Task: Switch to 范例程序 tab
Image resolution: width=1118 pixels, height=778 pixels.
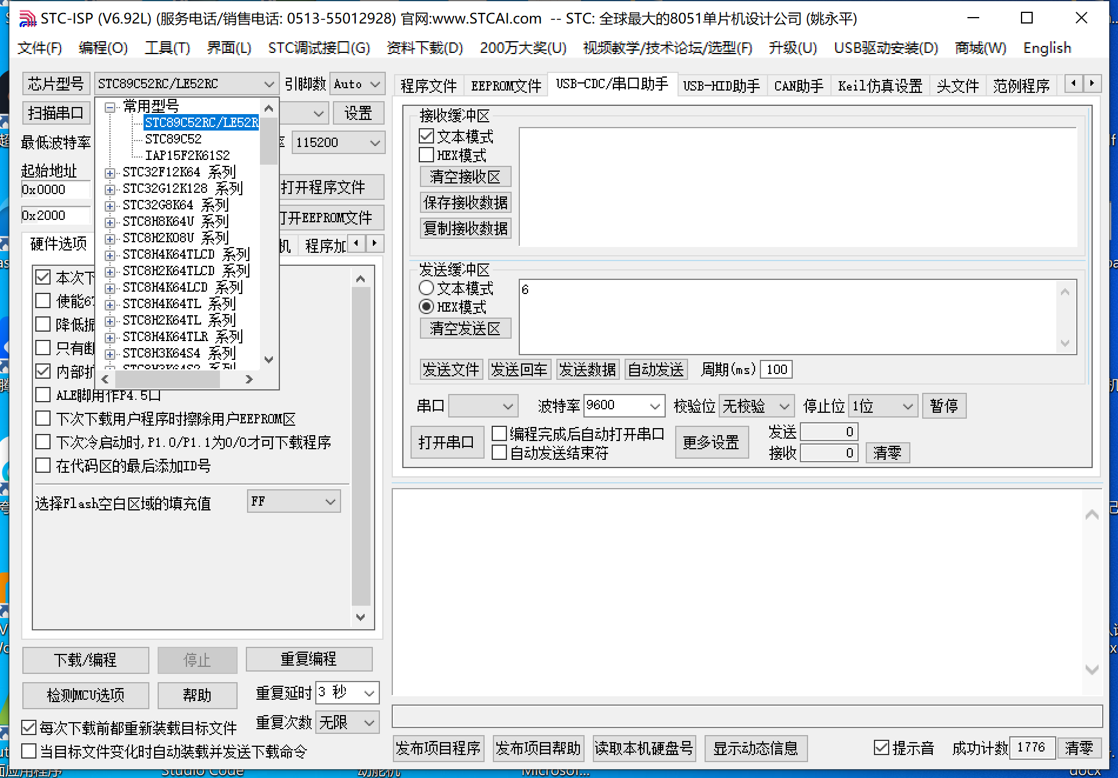Action: (1021, 86)
